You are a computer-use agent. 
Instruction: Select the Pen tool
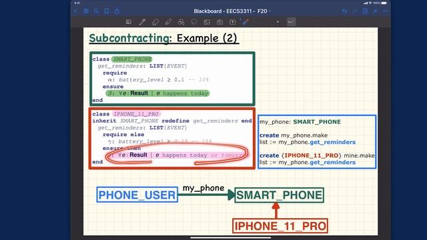pos(142,22)
